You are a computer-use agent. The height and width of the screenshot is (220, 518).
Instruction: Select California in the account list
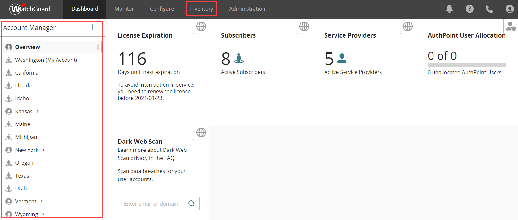27,73
